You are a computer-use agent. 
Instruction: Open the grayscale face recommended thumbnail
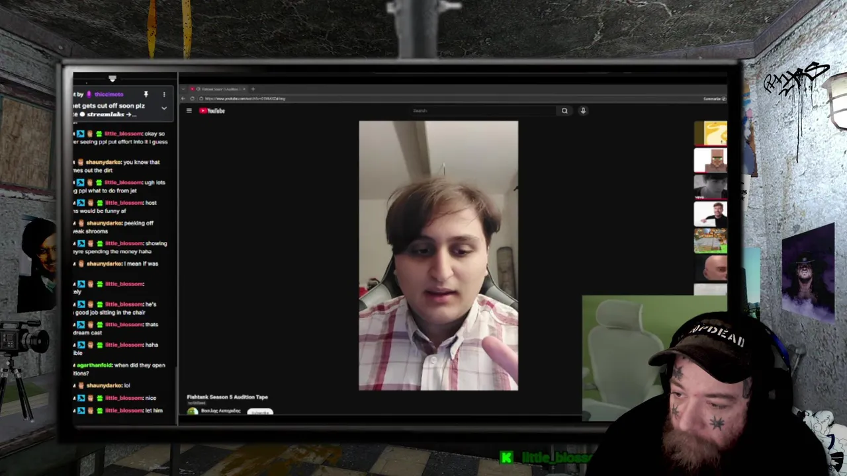tap(710, 186)
